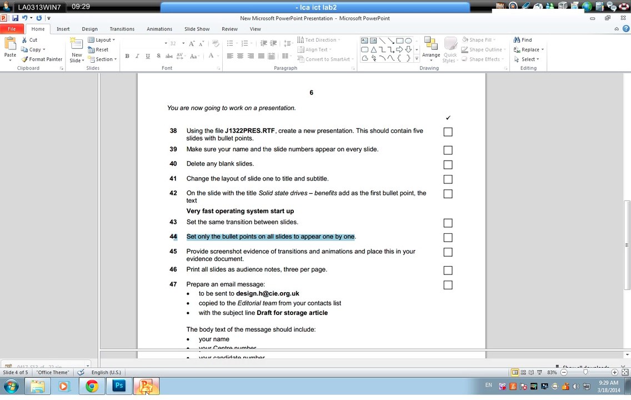Open the Text Direction dropdown
This screenshot has height=400, width=631.
pos(319,40)
